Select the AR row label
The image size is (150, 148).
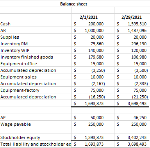[3, 30]
